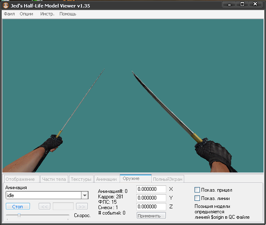Click the Применить button
The width and height of the screenshot is (266, 225).
pyautogui.click(x=151, y=216)
